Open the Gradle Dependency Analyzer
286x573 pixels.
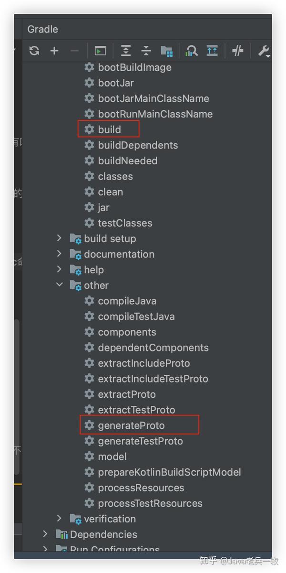[191, 51]
